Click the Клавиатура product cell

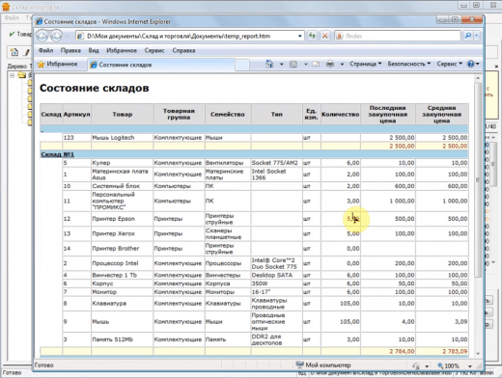coord(123,304)
